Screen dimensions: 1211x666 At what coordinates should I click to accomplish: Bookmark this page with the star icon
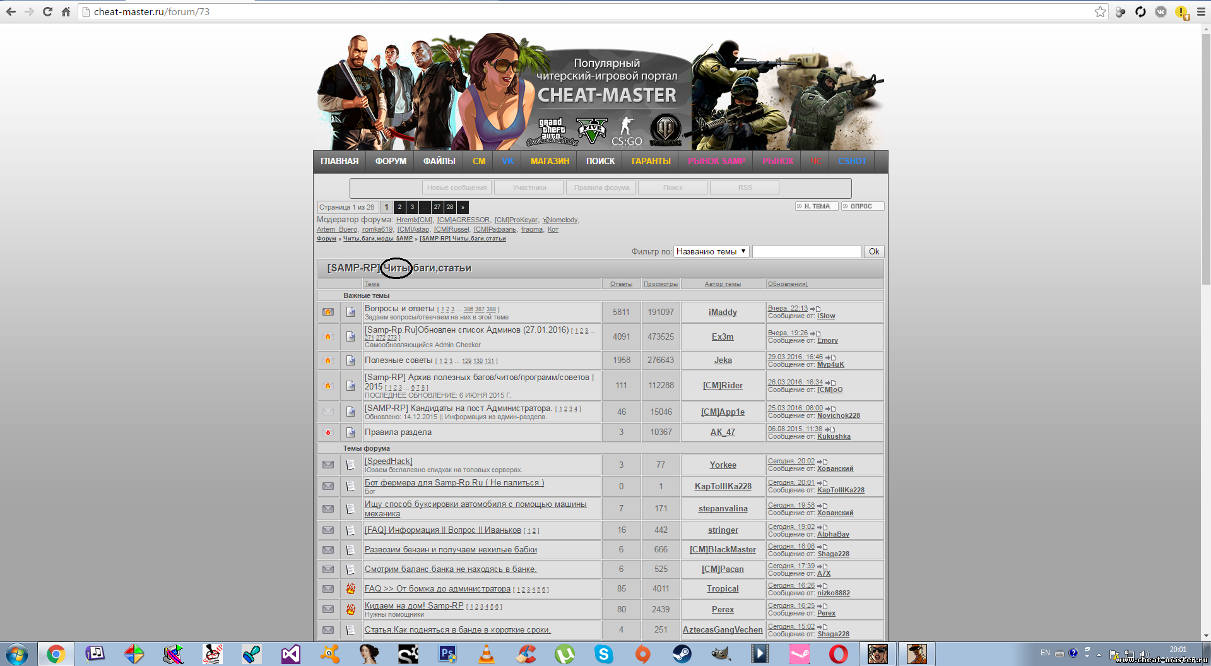coord(1100,11)
